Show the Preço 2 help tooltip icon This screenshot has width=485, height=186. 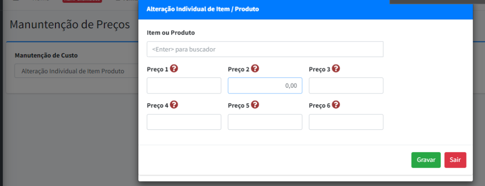(x=255, y=68)
